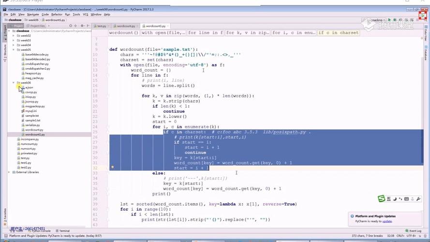430x242 pixels.
Task: Collapse the week06 folder
Action: coord(14,83)
